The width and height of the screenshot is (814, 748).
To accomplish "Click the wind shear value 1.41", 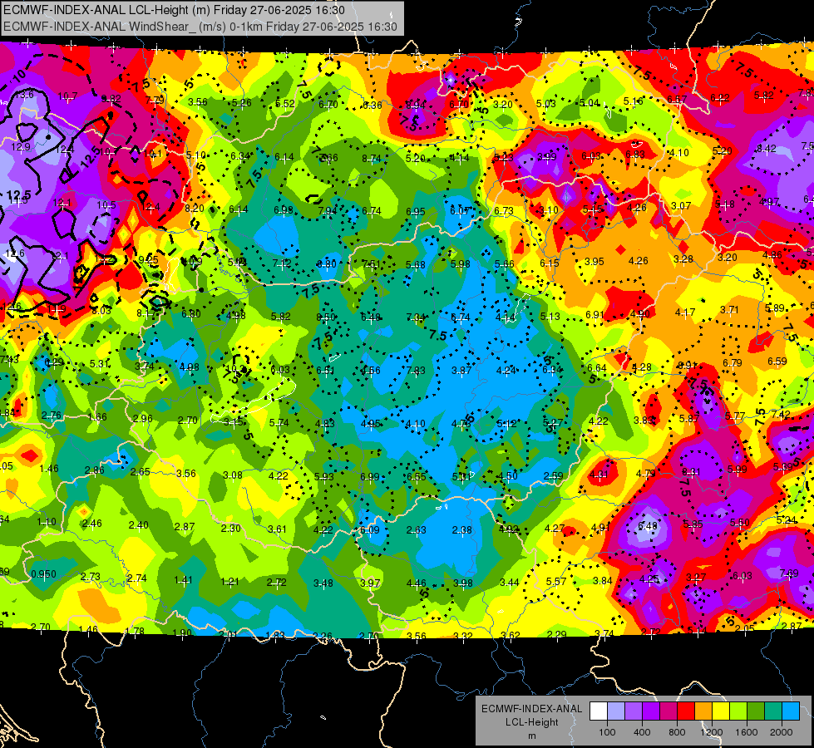I will click(183, 580).
